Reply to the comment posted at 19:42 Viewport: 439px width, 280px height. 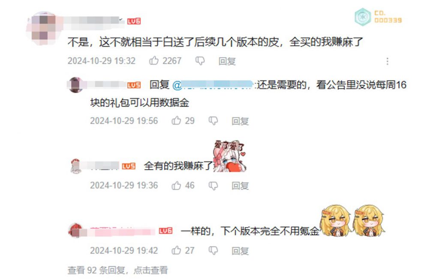pos(240,251)
